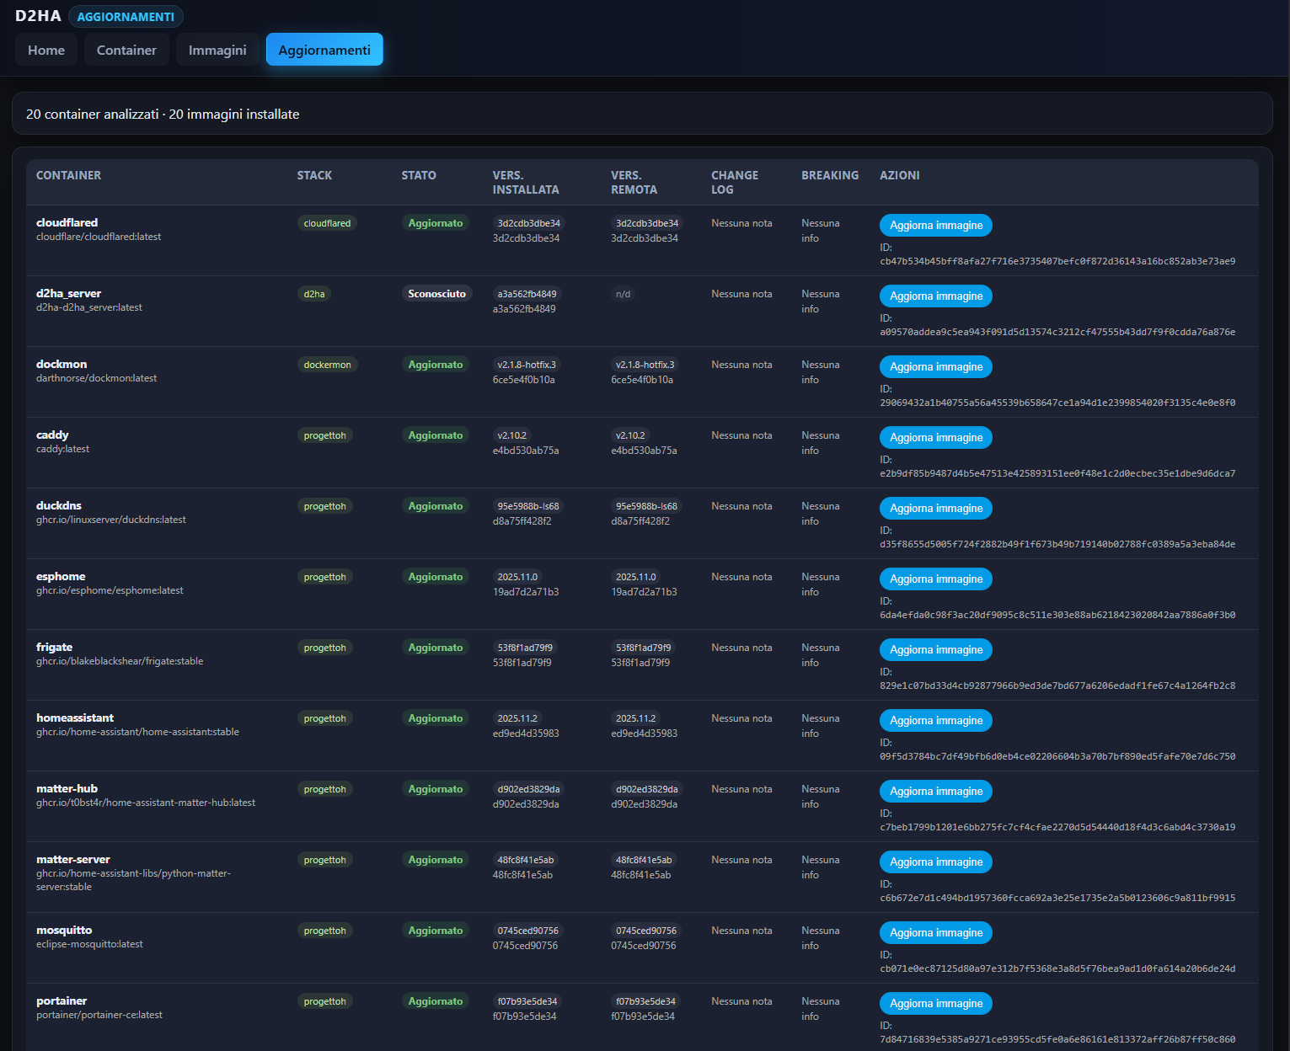1290x1051 pixels.
Task: Click the matter-hub container name
Action: pyautogui.click(x=67, y=788)
